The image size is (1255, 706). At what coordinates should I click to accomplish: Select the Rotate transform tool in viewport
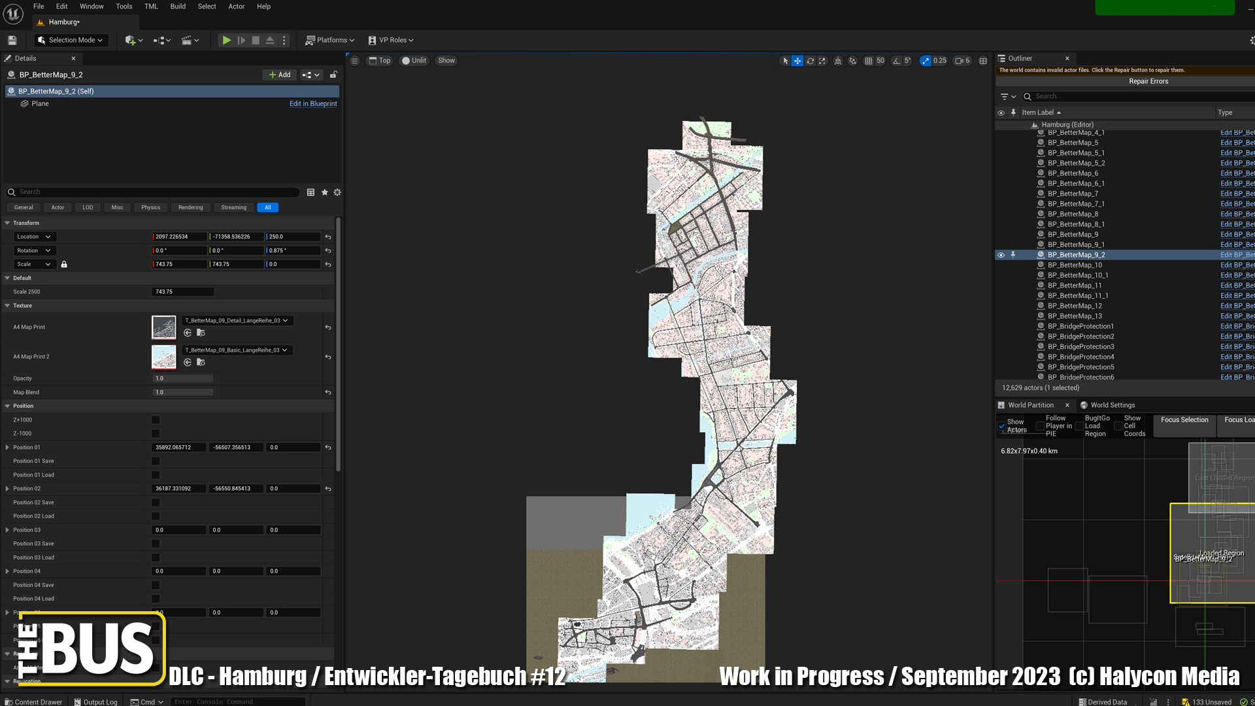pos(810,61)
